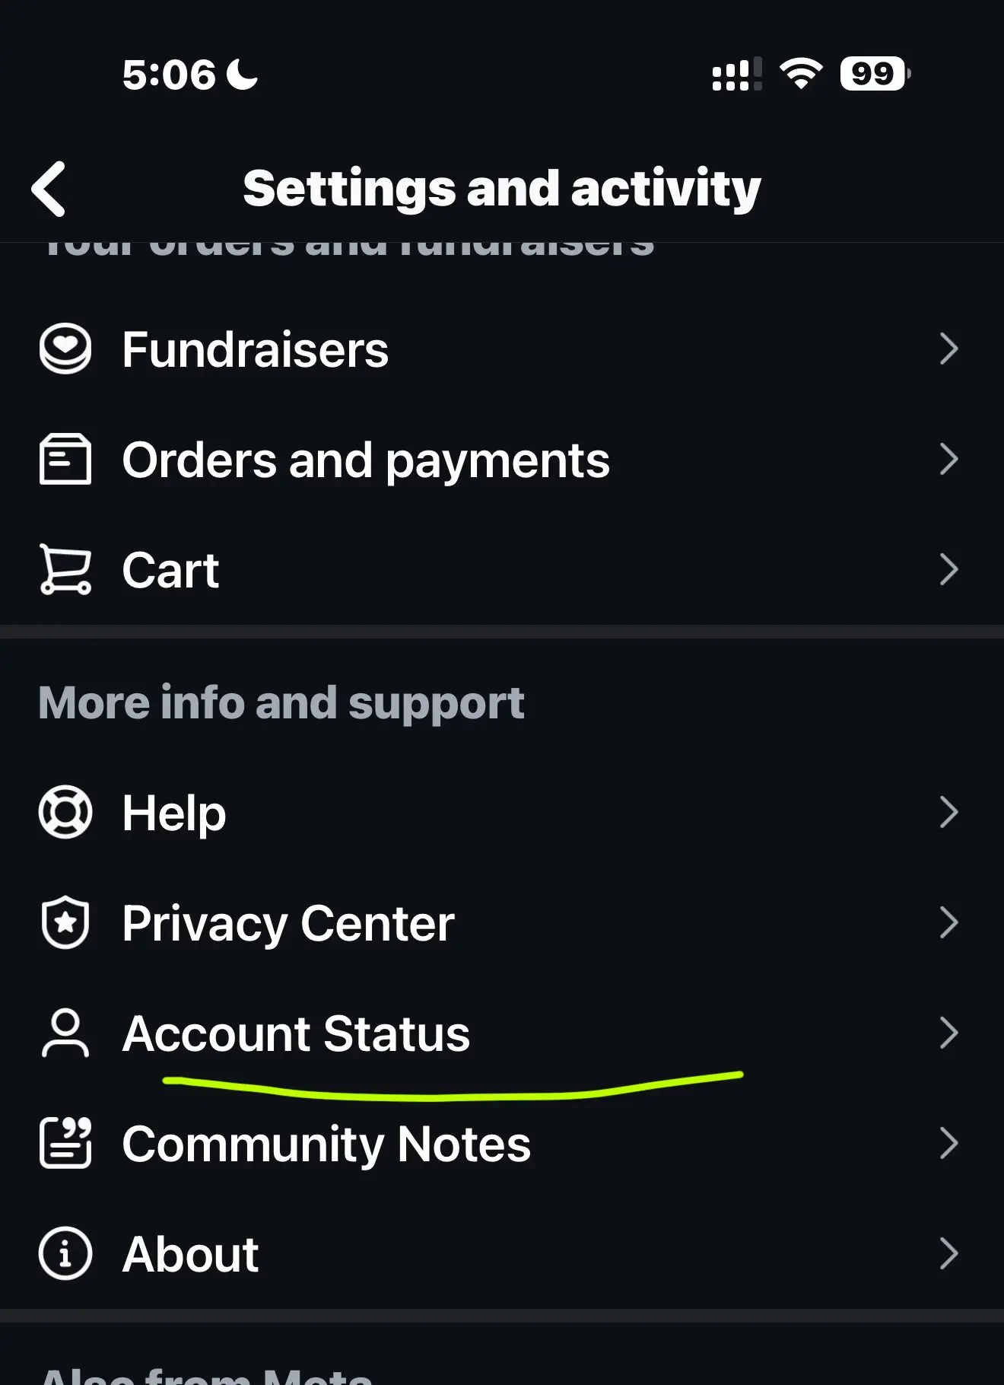The image size is (1004, 1385).
Task: Open the Account Status label
Action: click(296, 1033)
